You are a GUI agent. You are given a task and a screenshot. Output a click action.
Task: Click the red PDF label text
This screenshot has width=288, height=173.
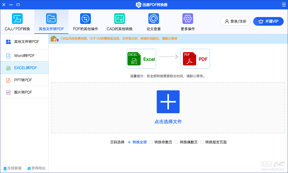203,59
